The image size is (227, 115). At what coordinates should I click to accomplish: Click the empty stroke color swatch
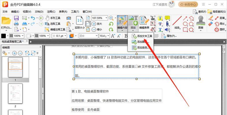pyautogui.click(x=29, y=36)
